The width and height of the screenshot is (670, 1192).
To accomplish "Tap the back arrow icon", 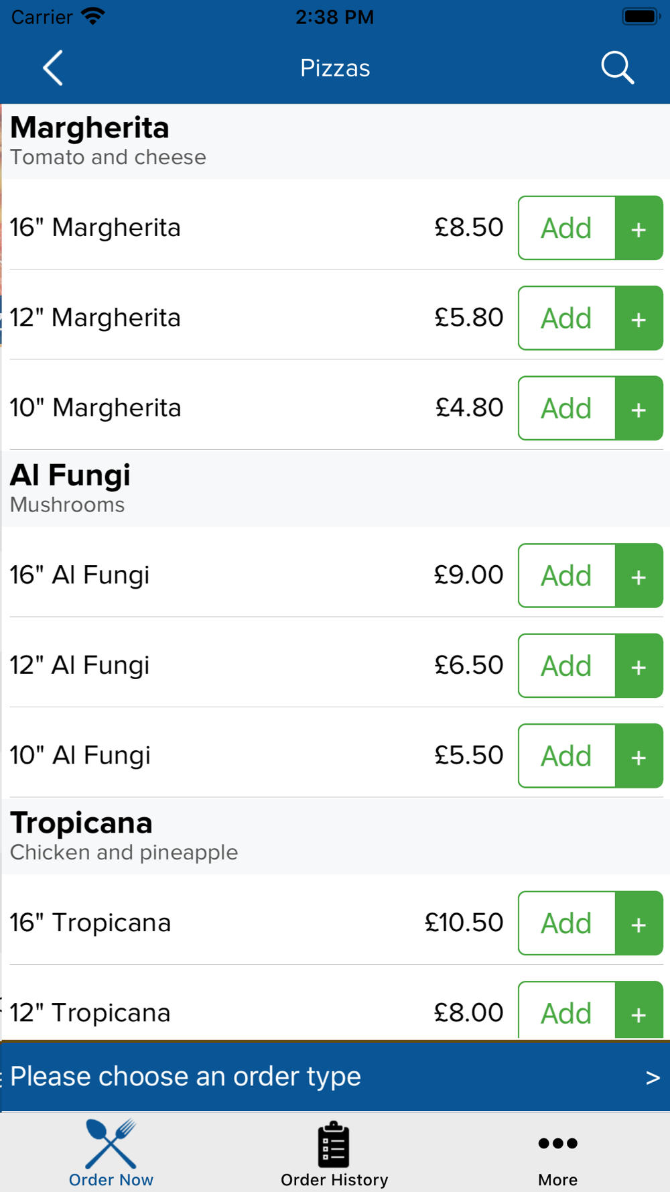I will pos(53,68).
